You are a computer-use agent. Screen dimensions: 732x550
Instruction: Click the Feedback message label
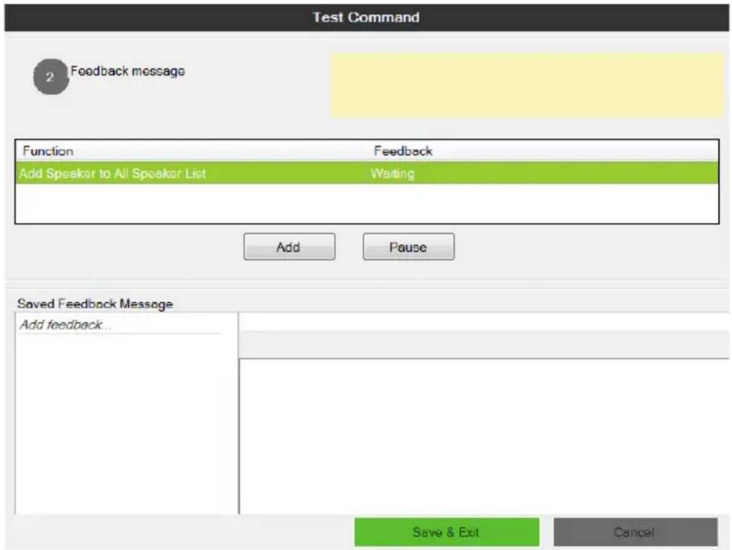click(x=128, y=71)
